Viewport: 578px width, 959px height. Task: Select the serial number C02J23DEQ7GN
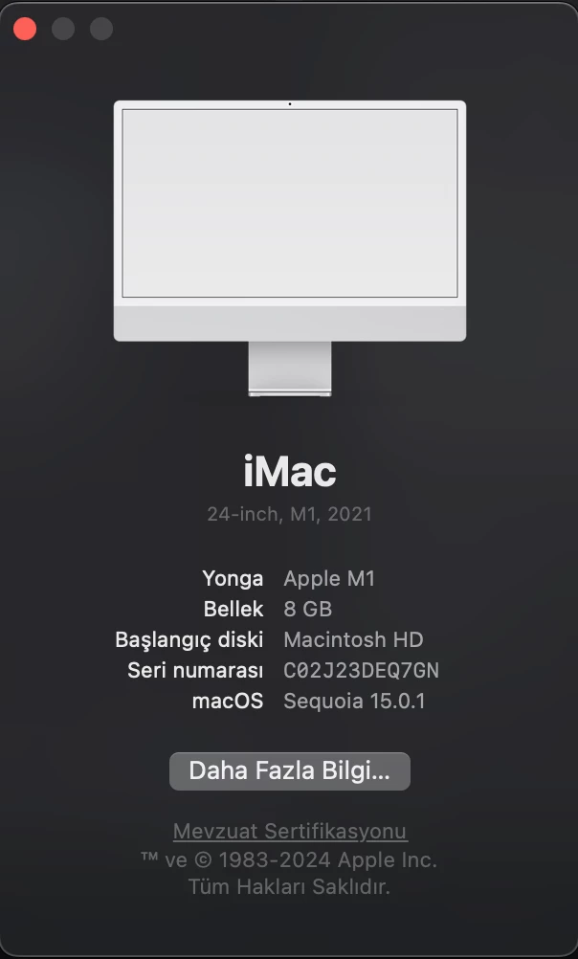click(x=361, y=670)
